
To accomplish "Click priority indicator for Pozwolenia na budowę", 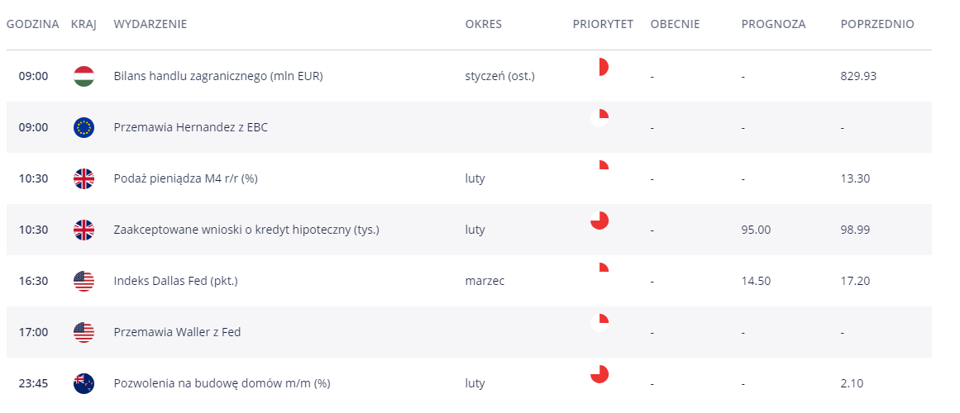I will [x=599, y=374].
